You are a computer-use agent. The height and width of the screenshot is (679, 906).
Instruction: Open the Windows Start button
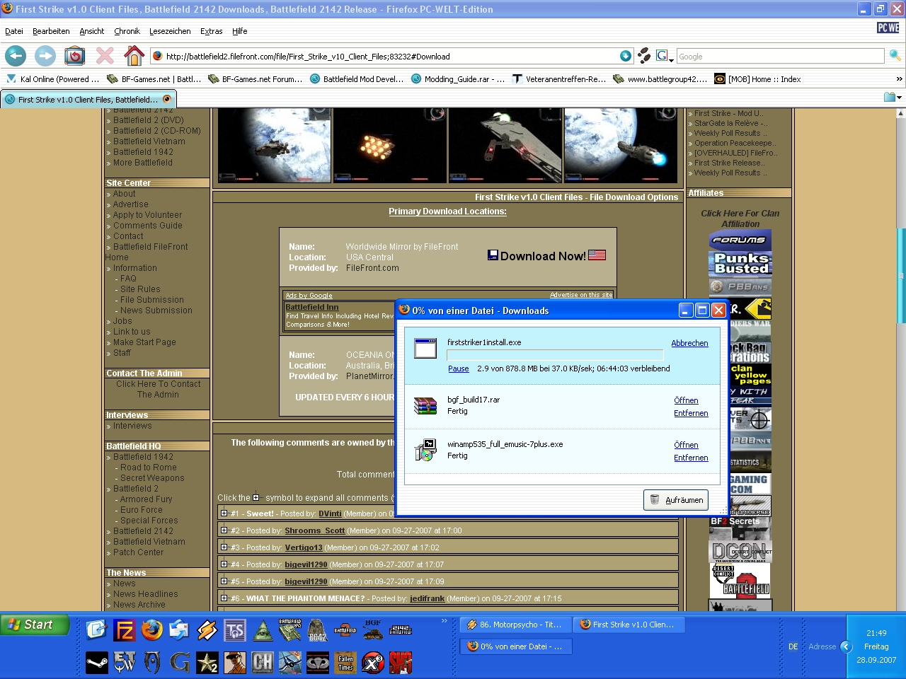pyautogui.click(x=35, y=625)
